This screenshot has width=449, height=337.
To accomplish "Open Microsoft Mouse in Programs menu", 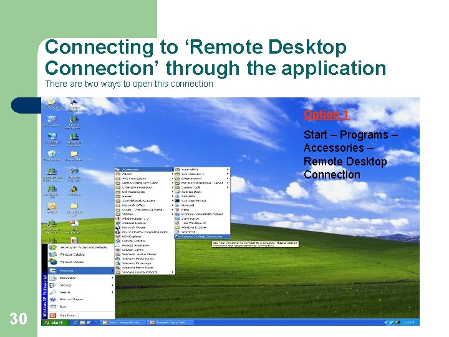I will (145, 227).
